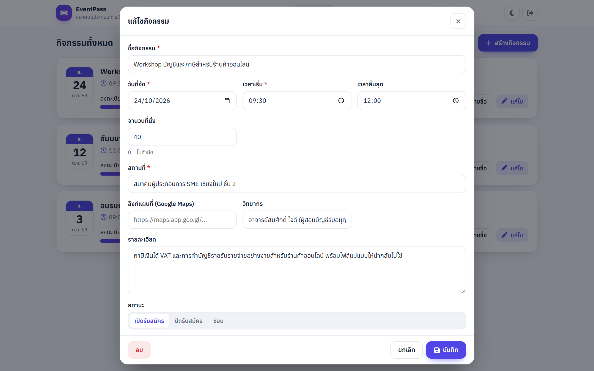Click the logout icon in header
The width and height of the screenshot is (594, 371).
[x=530, y=13]
